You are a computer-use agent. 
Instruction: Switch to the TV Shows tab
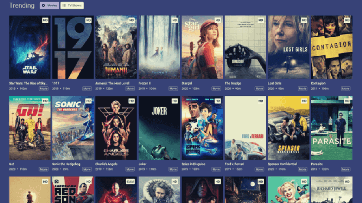pos(72,5)
